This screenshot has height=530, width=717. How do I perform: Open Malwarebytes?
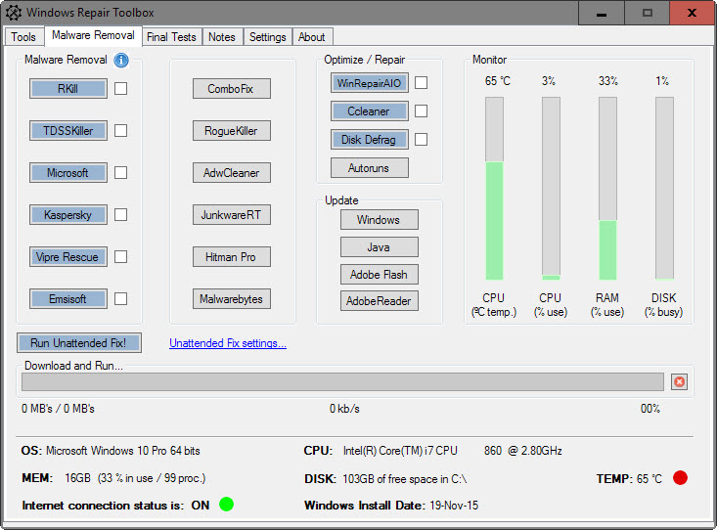[x=232, y=298]
